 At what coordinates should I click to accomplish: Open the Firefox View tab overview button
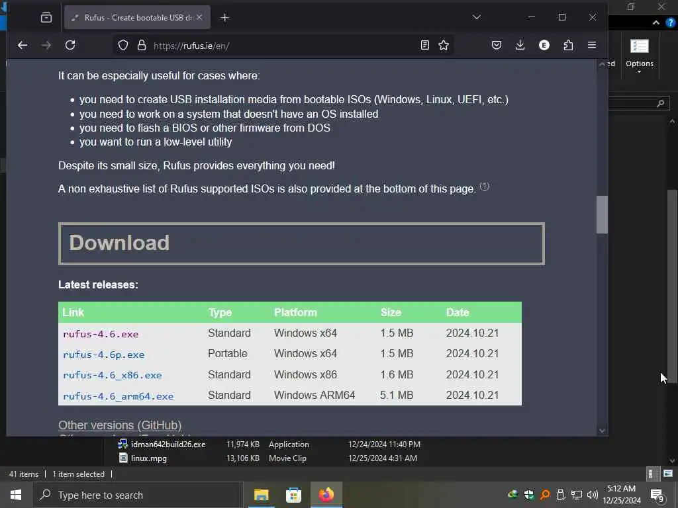tap(46, 18)
